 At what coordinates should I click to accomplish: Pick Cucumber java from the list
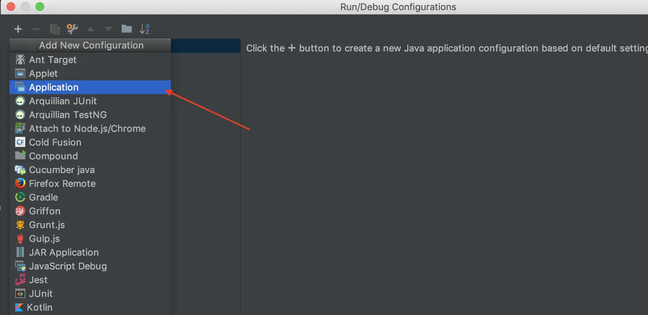click(90, 170)
